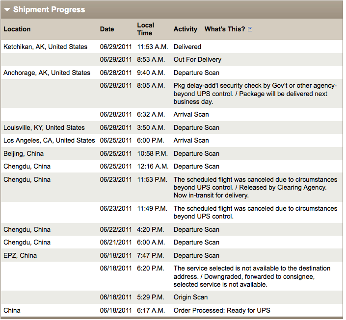Screen dimensions: 346x320
Task: Select the 9:40 A.M. time cell
Action: 151,73
